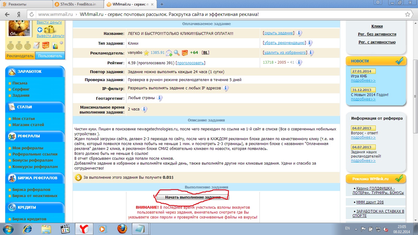Image resolution: width=418 pixels, height=235 pixels.
Task: Click the muted volume tray icon
Action: (x=386, y=229)
